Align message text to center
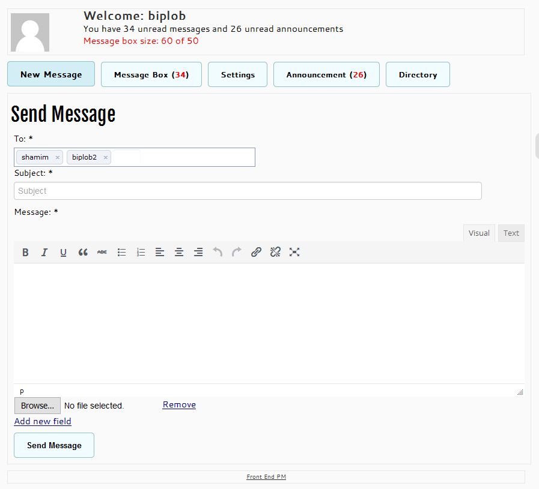This screenshot has height=489, width=539. point(179,253)
